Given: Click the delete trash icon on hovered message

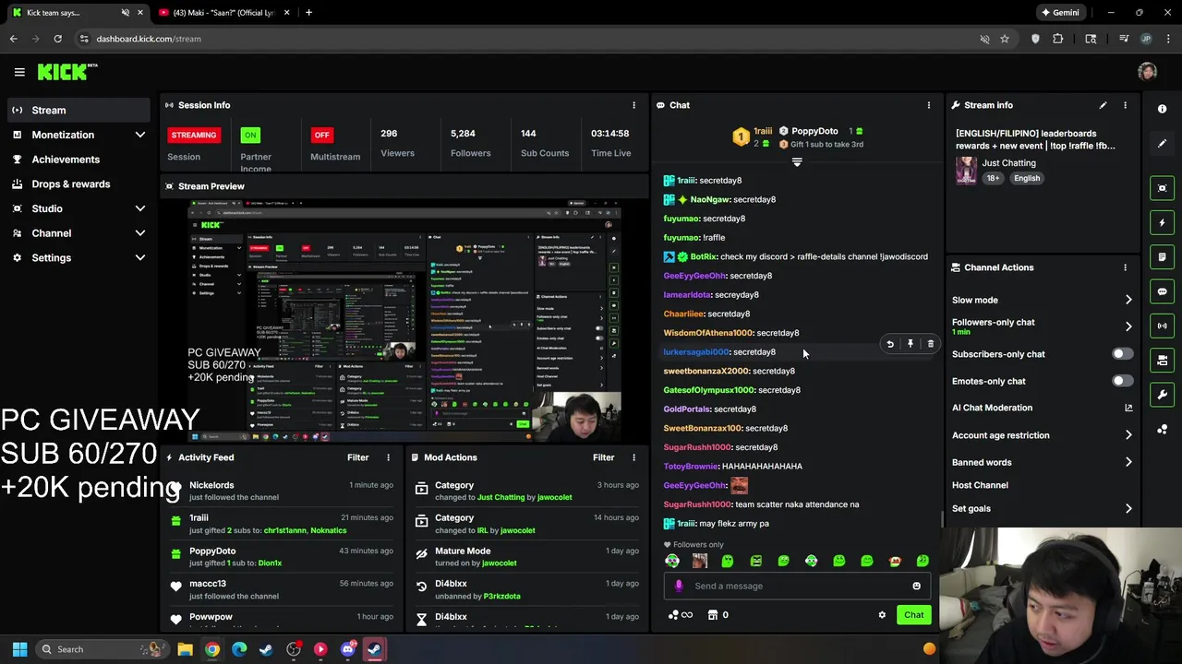Looking at the screenshot, I should (931, 344).
